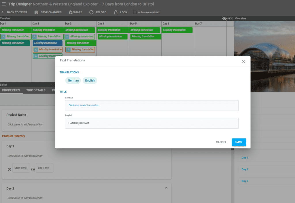The width and height of the screenshot is (295, 203).
Task: Click the Lock padlock icon
Action: (116, 12)
